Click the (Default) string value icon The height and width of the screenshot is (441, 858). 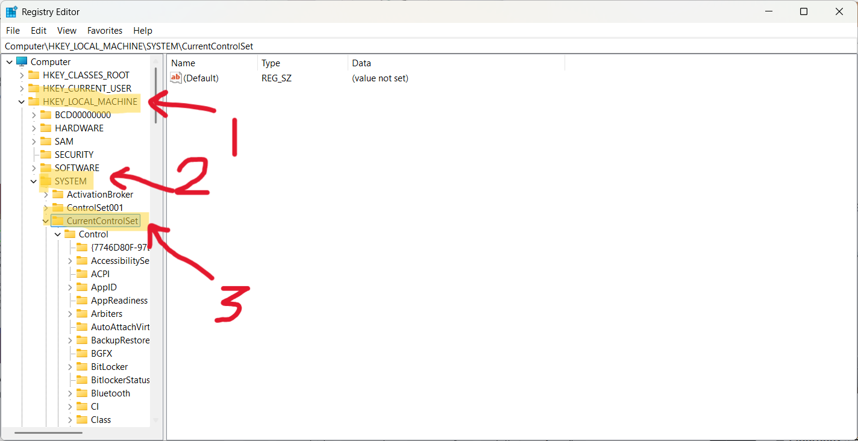pyautogui.click(x=176, y=78)
